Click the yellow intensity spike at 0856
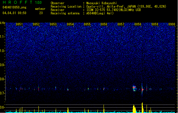This screenshot has height=113, width=178. pos(104,108)
